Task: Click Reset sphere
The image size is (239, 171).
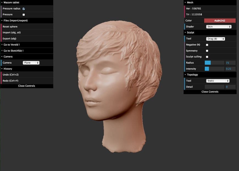Action: tap(10, 27)
